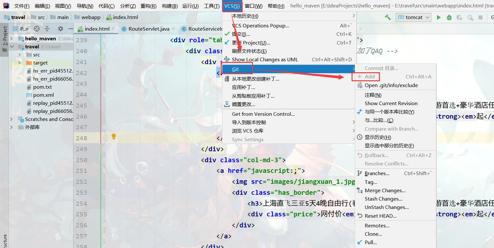The height and width of the screenshot is (248, 494).
Task: Expand the hello_maven project node
Action: click(x=12, y=39)
